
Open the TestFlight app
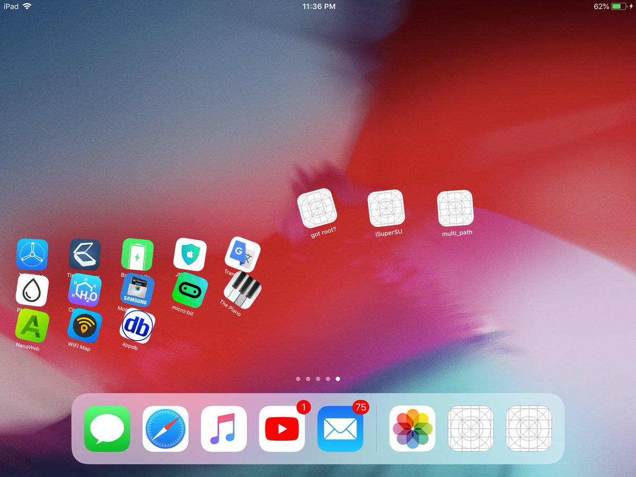coord(32,254)
